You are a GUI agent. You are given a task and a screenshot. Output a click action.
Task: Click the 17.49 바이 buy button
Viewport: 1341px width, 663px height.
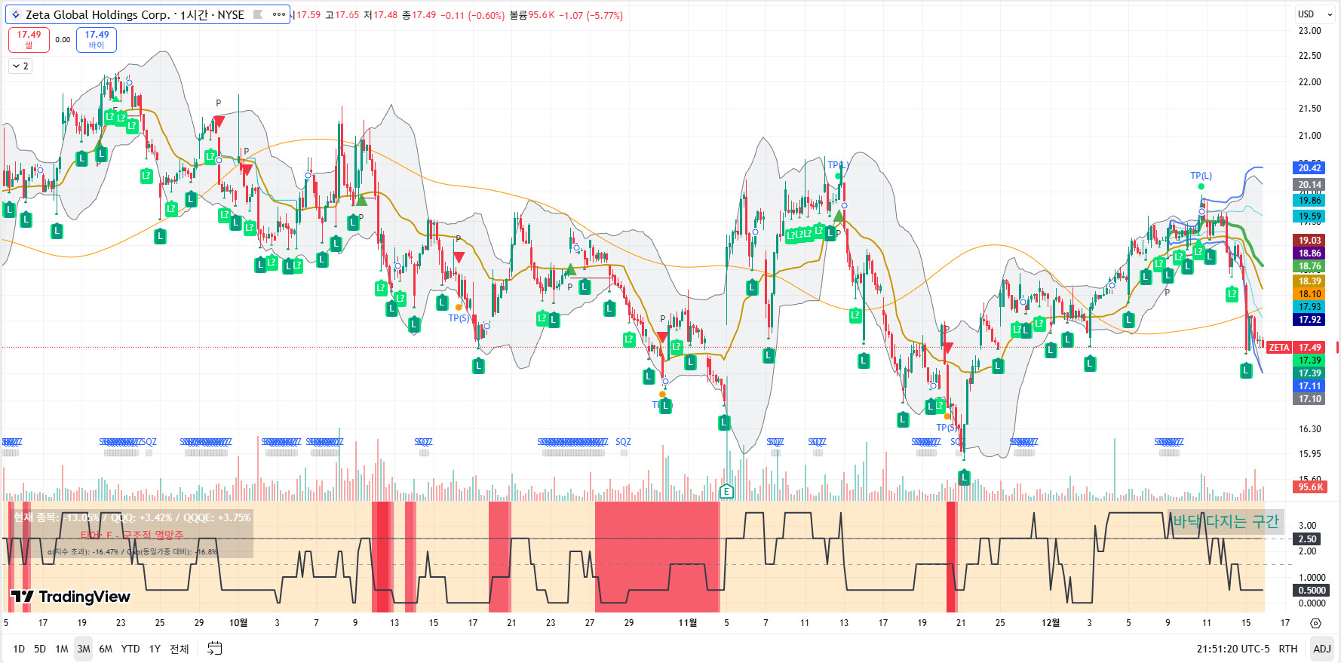click(97, 39)
